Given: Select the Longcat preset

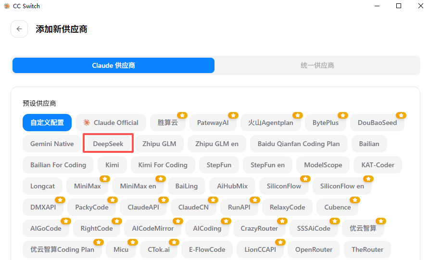Looking at the screenshot, I should [42, 186].
